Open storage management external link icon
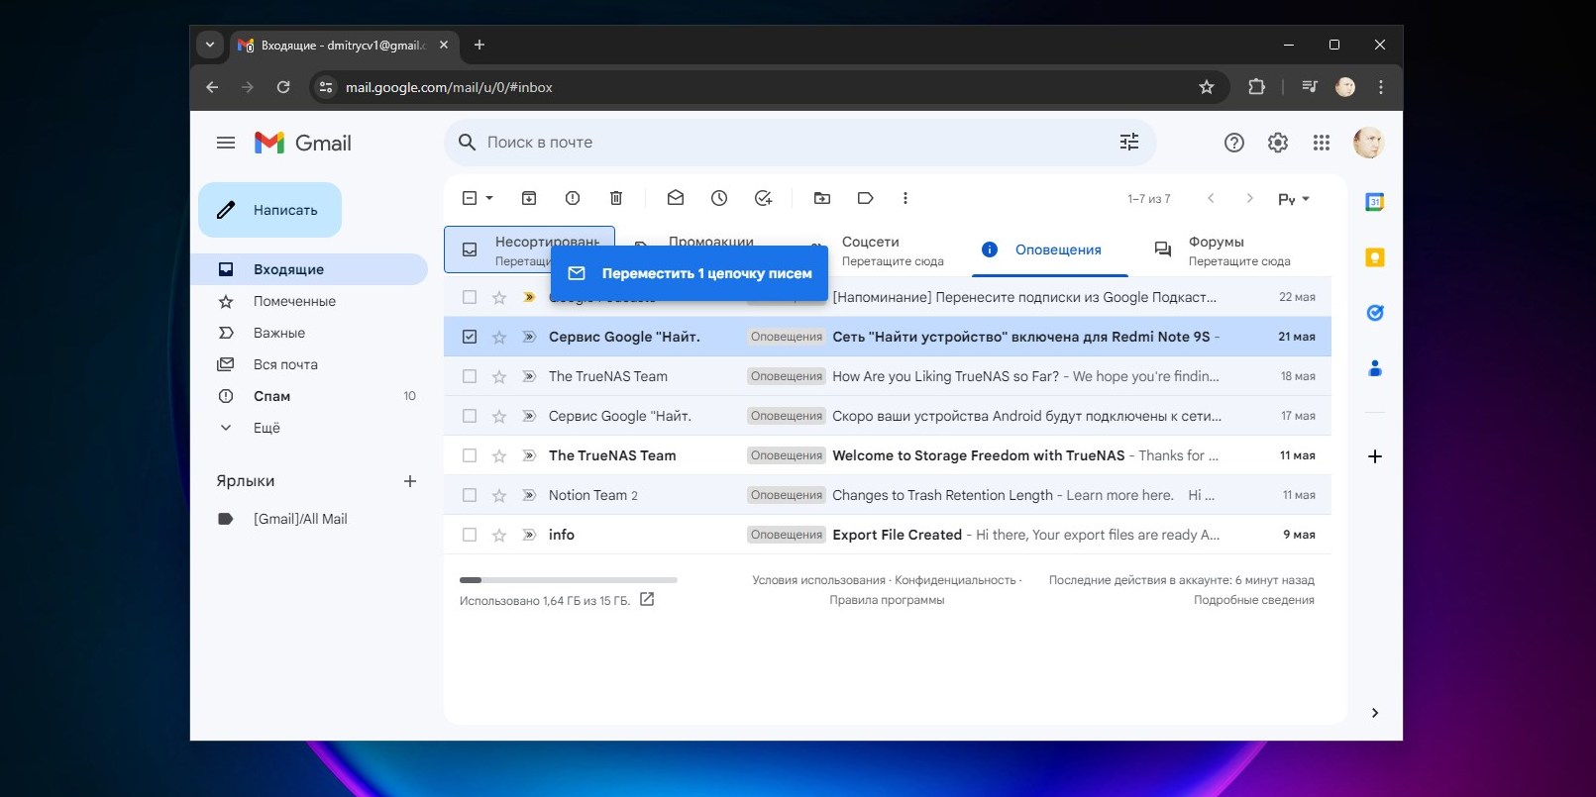This screenshot has height=797, width=1596. pyautogui.click(x=647, y=599)
